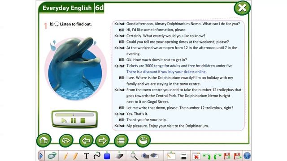
Task: Click the line "OK. How much does it cost to get in?"
Action: tap(157, 60)
